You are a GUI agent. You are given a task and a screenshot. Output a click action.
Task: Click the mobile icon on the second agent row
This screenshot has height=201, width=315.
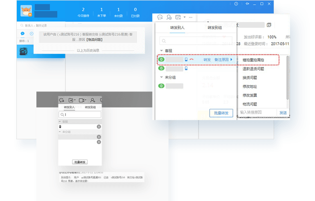186,68
